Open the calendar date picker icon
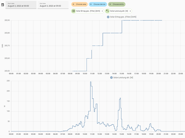185x138 pixels. pos(2,5)
